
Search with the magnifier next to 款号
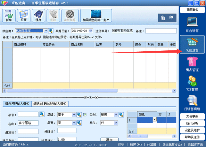coord(42,114)
